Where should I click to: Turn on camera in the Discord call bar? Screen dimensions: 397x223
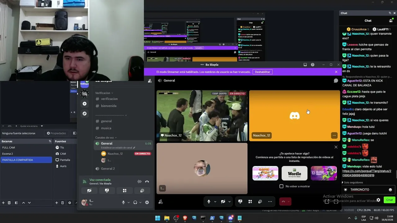(x=223, y=202)
